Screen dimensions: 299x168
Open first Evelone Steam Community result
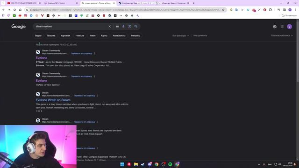click(x=42, y=58)
